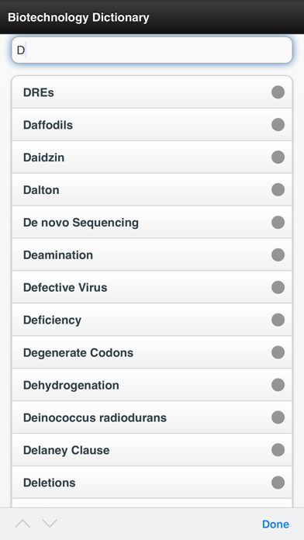This screenshot has height=540, width=304.
Task: Tap the gray circle beside Defective Virus
Action: tap(278, 287)
